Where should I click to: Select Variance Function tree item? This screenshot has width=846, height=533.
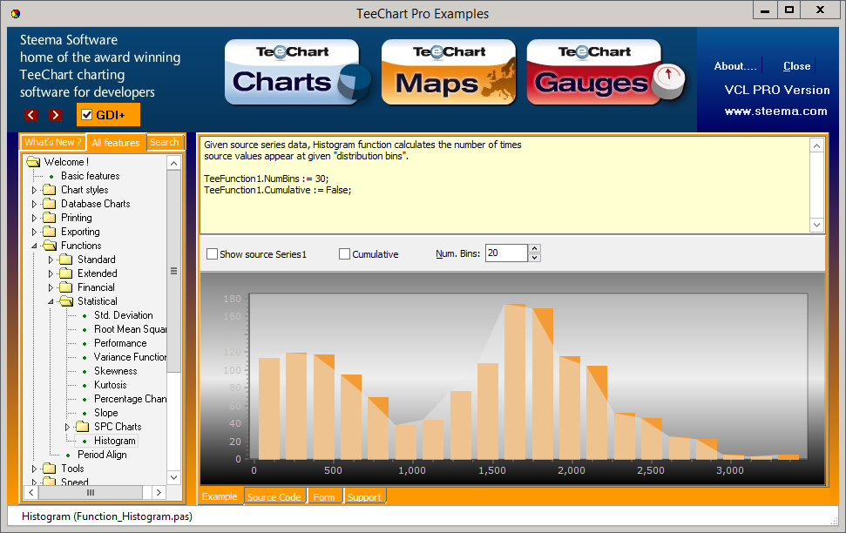130,357
